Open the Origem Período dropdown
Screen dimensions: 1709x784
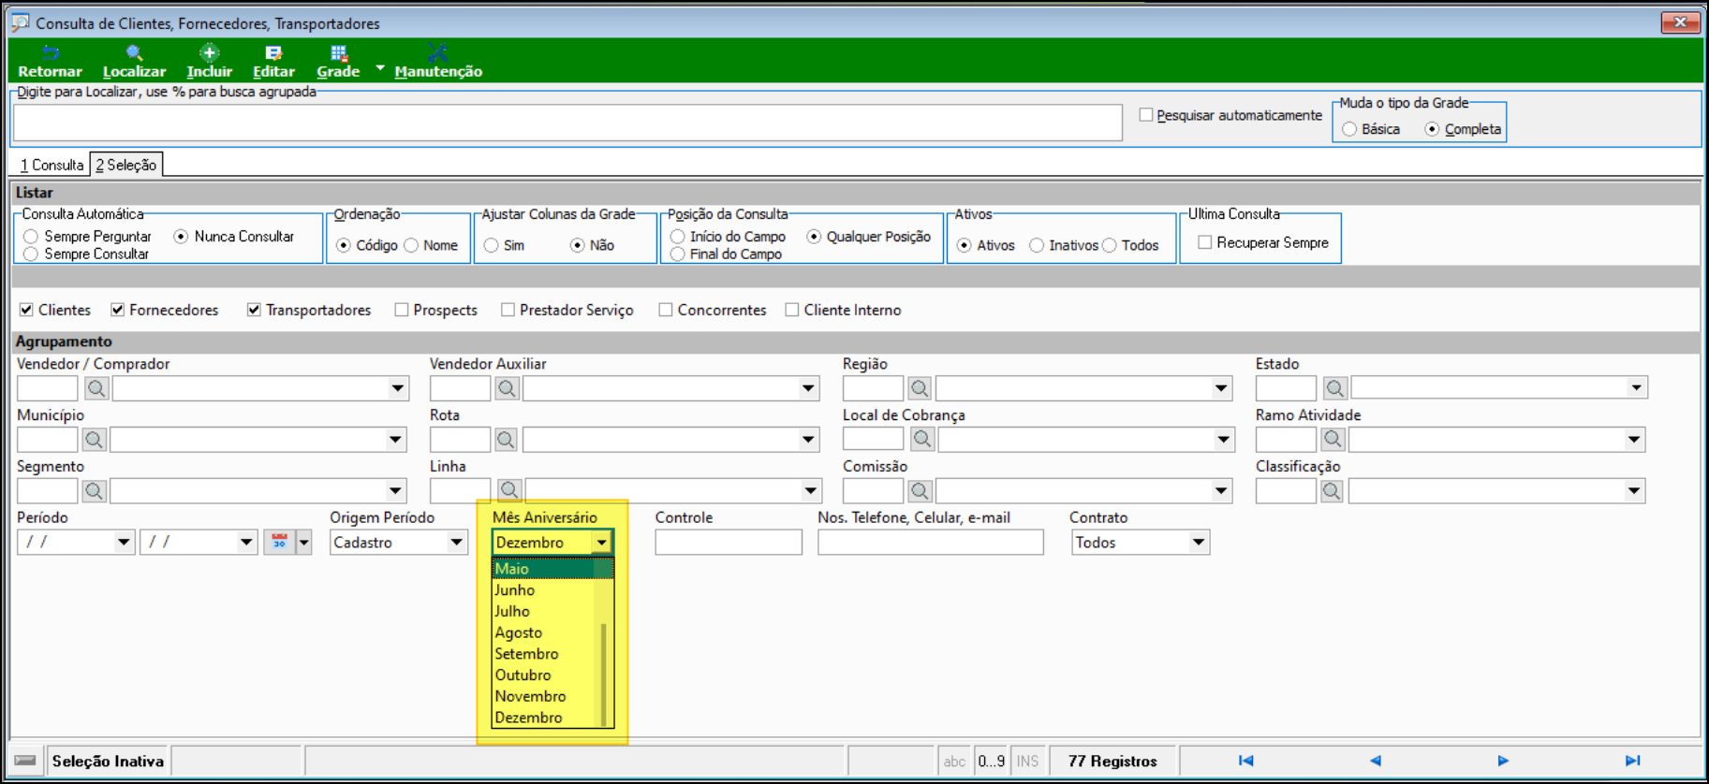456,543
